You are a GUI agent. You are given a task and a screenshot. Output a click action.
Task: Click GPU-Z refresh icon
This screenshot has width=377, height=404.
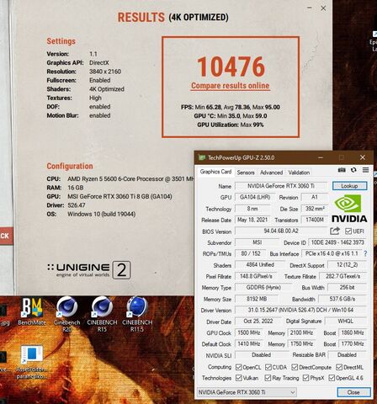tap(353, 170)
